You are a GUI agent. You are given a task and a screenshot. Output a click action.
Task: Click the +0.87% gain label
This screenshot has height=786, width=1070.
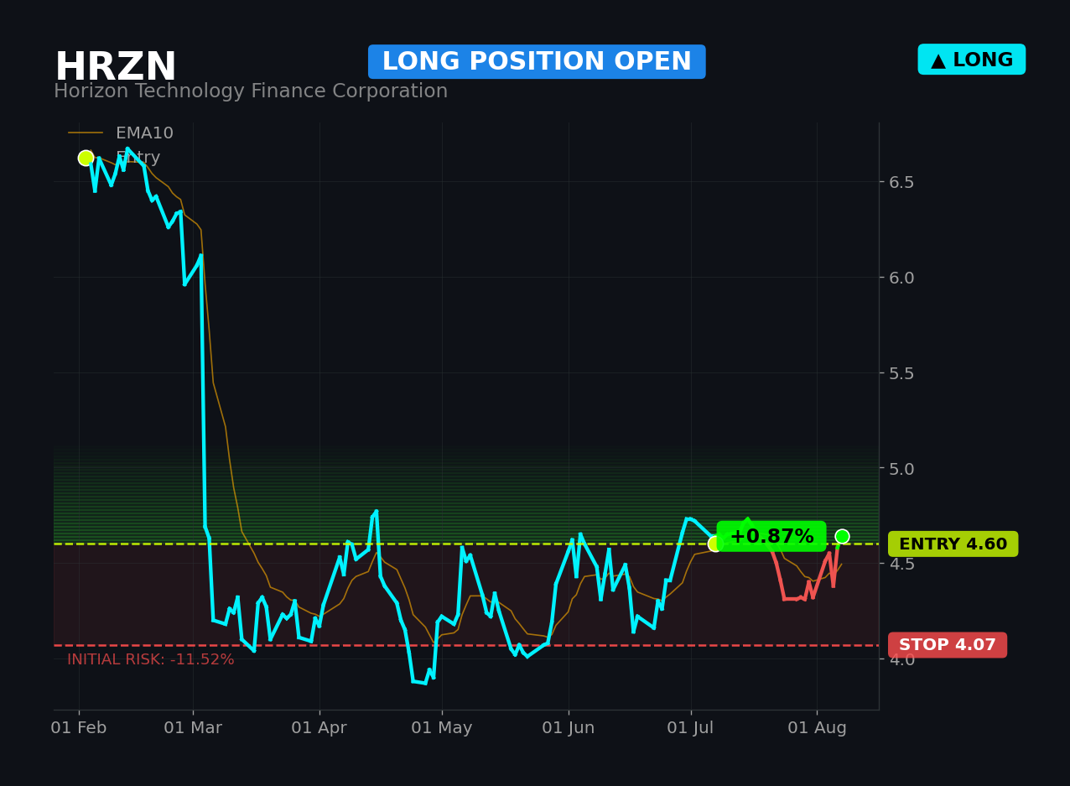tap(771, 537)
